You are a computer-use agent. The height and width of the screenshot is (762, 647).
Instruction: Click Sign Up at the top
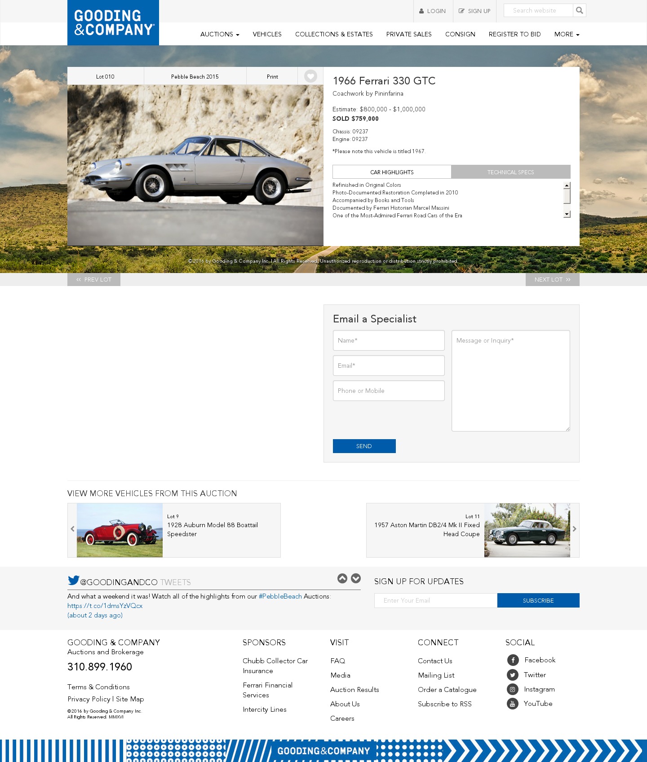474,11
